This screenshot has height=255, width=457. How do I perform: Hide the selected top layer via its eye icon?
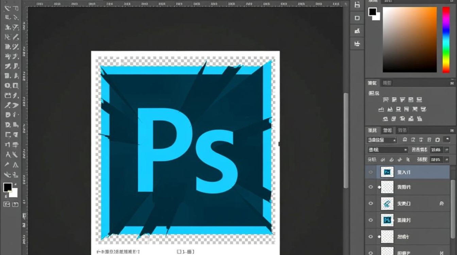click(x=371, y=172)
